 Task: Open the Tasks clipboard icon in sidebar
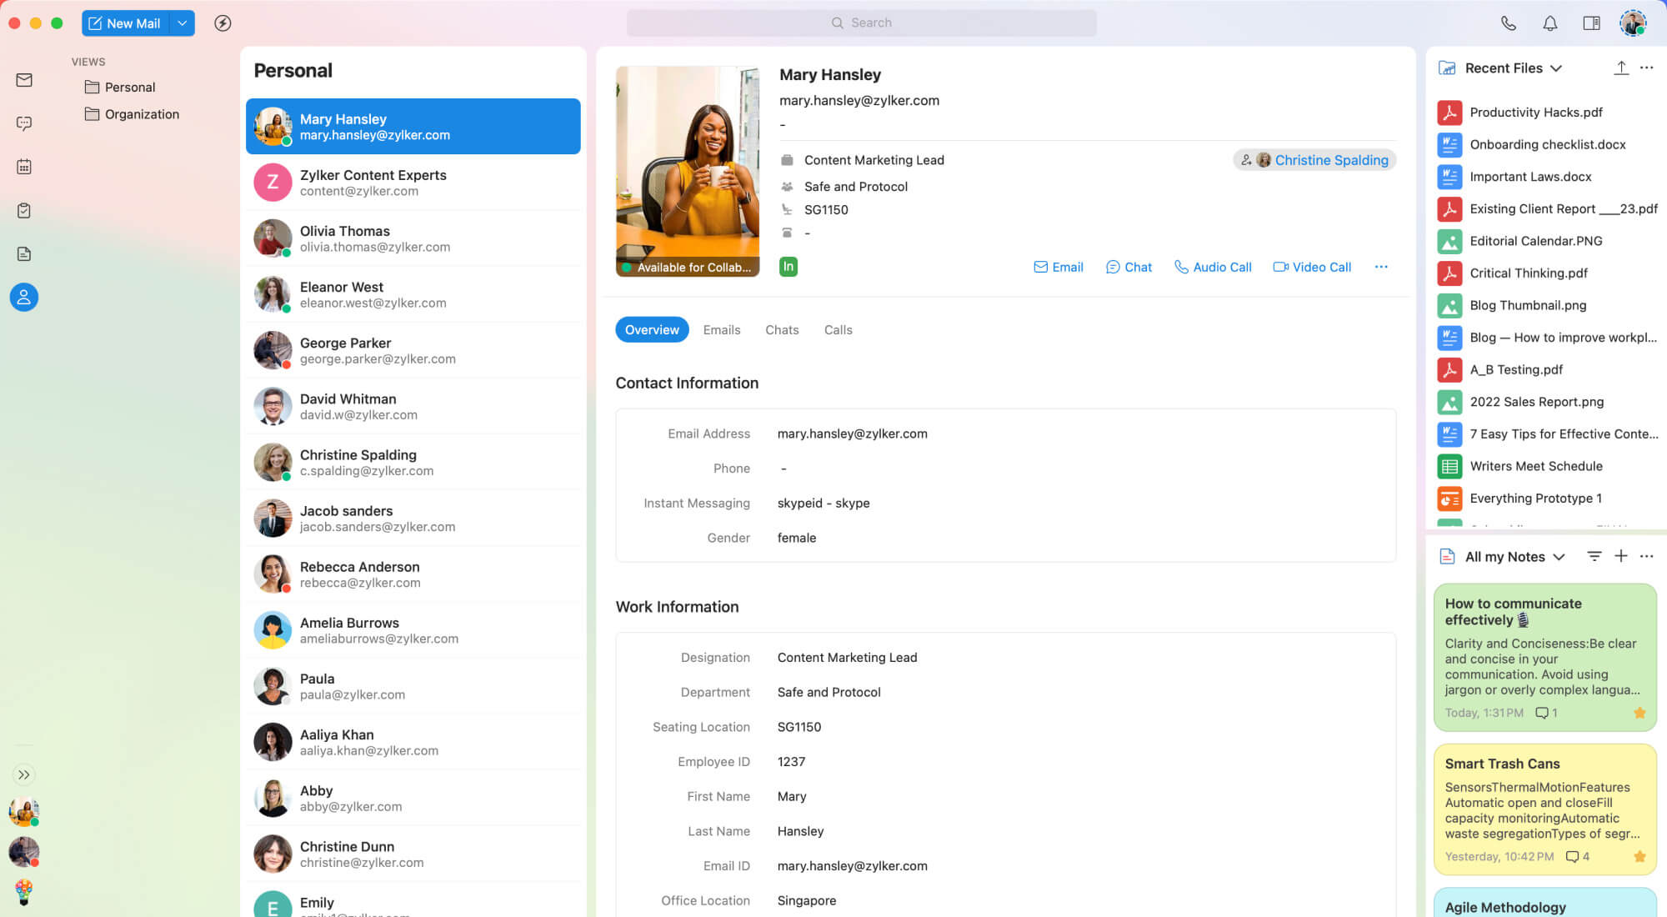(x=24, y=210)
